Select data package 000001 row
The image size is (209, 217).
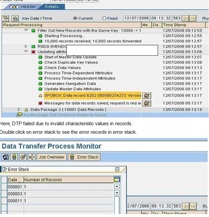60,187
